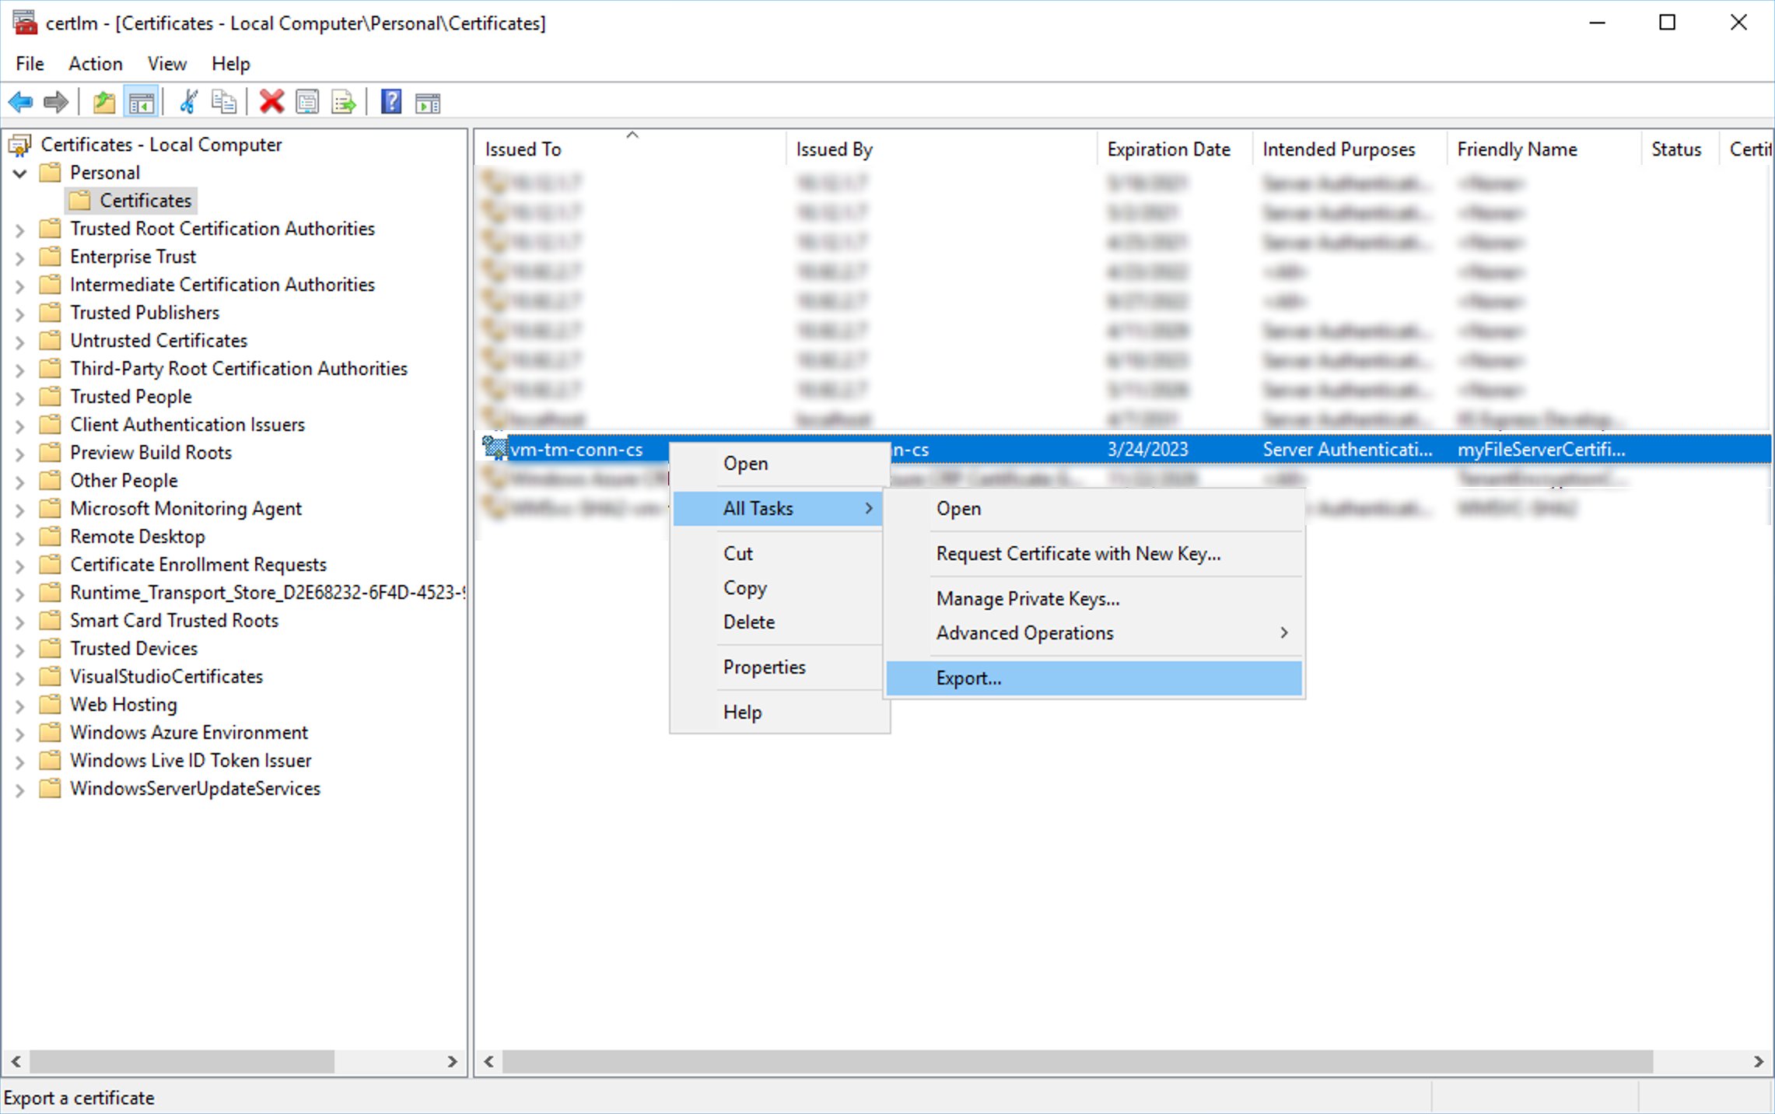Click the list pane scroll right arrow
1775x1114 pixels.
tap(1758, 1061)
